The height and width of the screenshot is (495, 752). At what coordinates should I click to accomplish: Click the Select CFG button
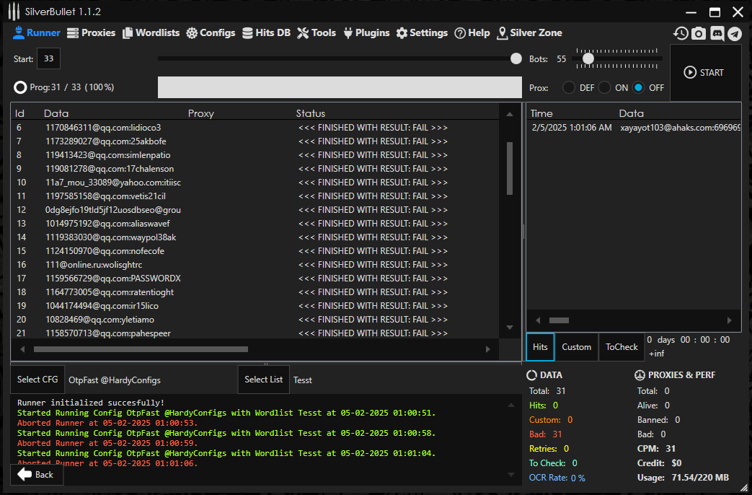(x=37, y=380)
